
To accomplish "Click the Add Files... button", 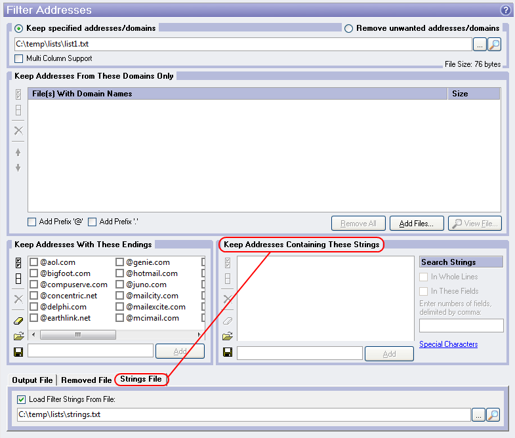I will [417, 224].
